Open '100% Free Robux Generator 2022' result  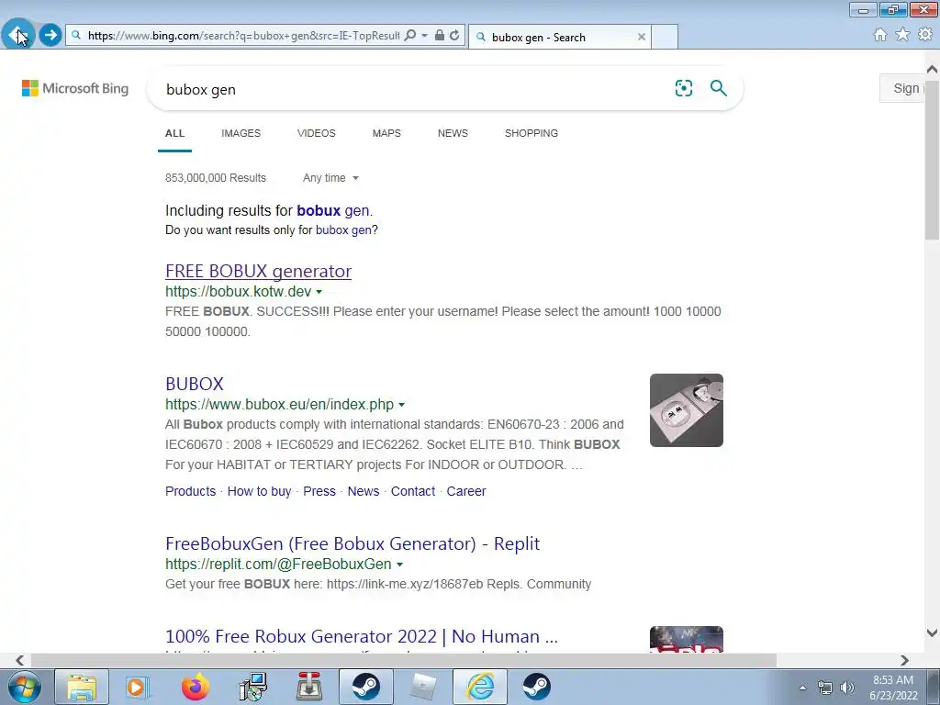click(x=362, y=636)
